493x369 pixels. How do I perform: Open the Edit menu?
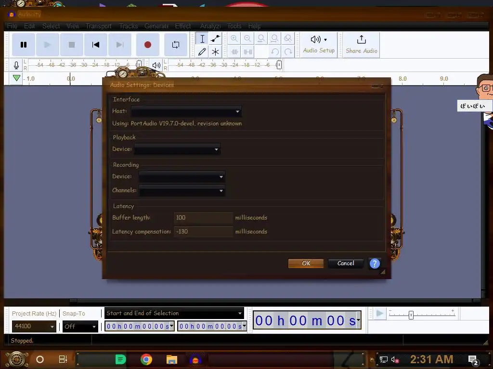29,26
